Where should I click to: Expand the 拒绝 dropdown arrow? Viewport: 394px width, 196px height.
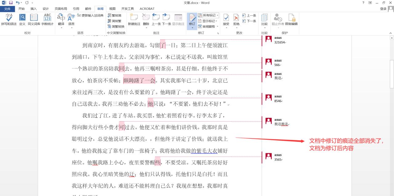click(x=236, y=28)
